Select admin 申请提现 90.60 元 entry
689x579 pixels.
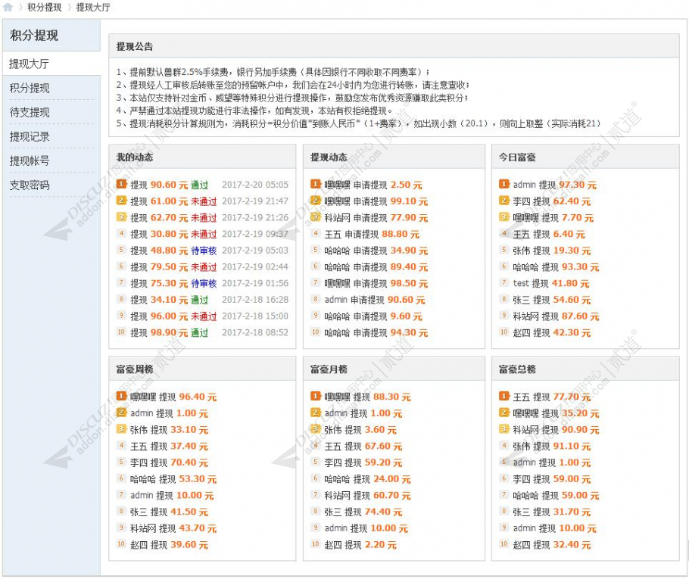click(375, 300)
